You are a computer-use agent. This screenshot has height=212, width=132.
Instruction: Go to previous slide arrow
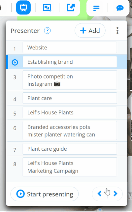100,194
